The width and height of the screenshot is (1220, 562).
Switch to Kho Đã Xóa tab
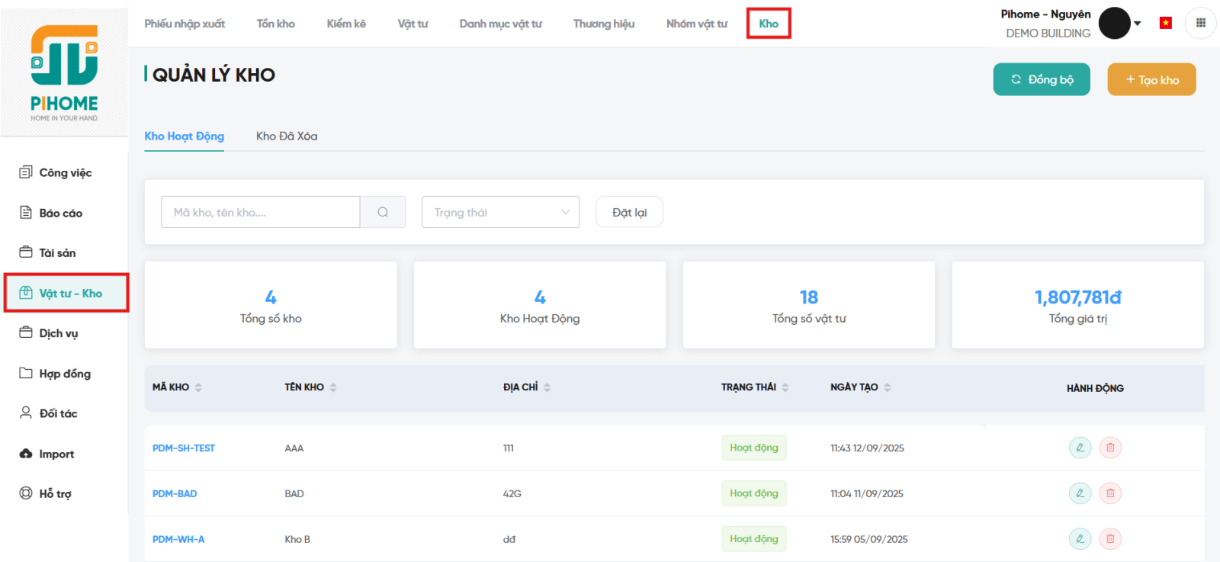point(287,136)
